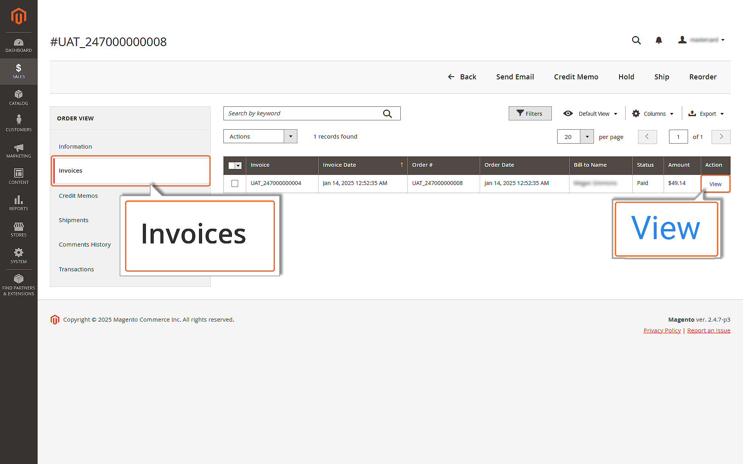This screenshot has width=743, height=464.
Task: Open the Dashboard sidebar item
Action: 19,45
